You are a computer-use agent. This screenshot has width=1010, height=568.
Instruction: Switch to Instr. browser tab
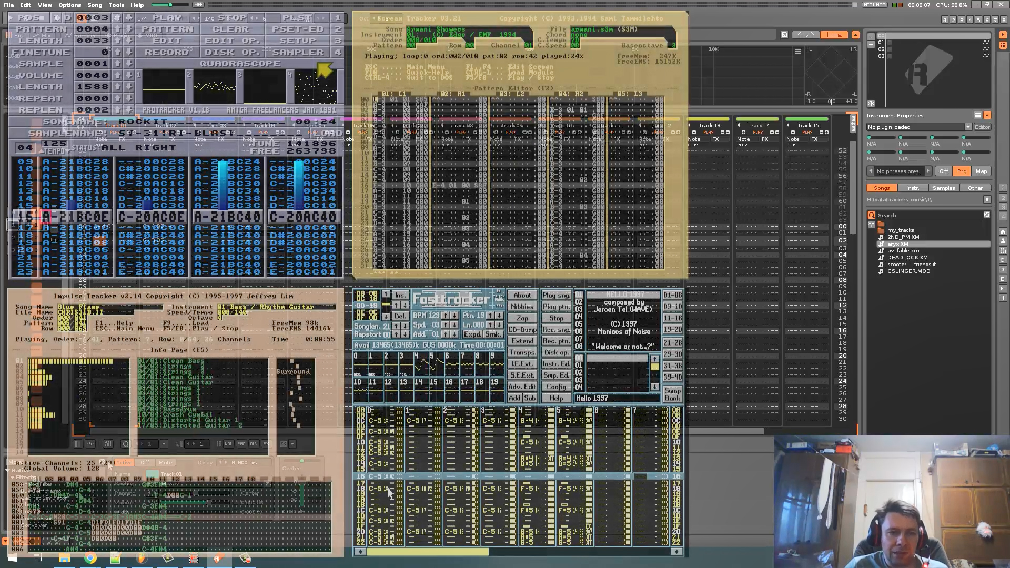coord(913,188)
